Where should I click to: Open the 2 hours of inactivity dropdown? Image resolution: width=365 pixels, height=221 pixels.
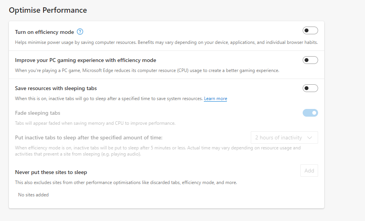(x=284, y=137)
